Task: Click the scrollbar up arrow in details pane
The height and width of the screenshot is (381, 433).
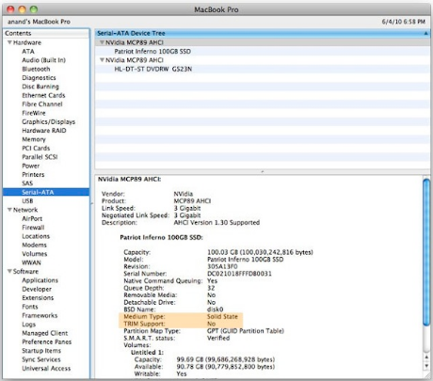Action: 426,357
